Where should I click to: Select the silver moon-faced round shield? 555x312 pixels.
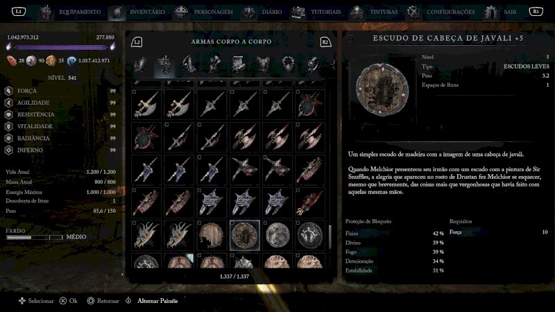click(277, 235)
